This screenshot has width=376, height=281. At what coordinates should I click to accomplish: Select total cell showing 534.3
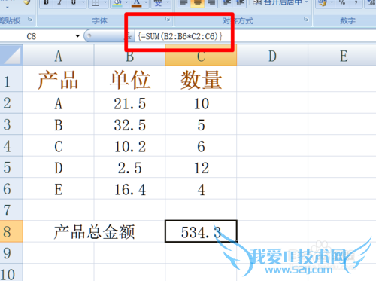point(201,231)
